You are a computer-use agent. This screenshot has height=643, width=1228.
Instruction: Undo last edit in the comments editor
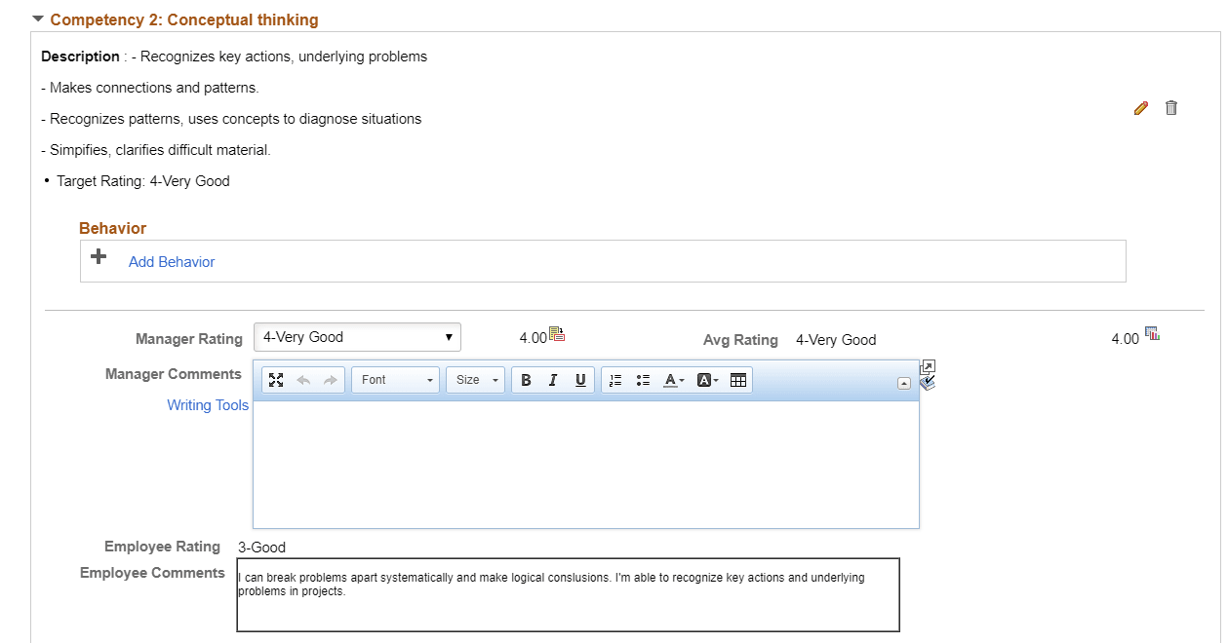pyautogui.click(x=302, y=380)
